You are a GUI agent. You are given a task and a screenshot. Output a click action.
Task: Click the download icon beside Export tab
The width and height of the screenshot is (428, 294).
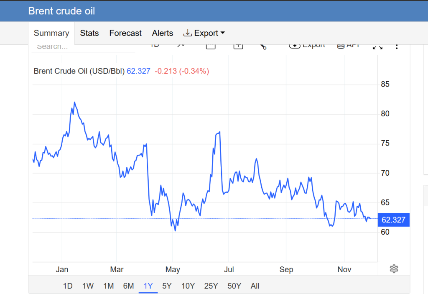click(x=187, y=33)
